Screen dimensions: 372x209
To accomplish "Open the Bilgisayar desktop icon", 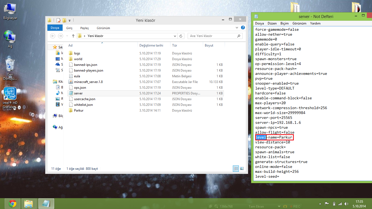I will pyautogui.click(x=10, y=11).
